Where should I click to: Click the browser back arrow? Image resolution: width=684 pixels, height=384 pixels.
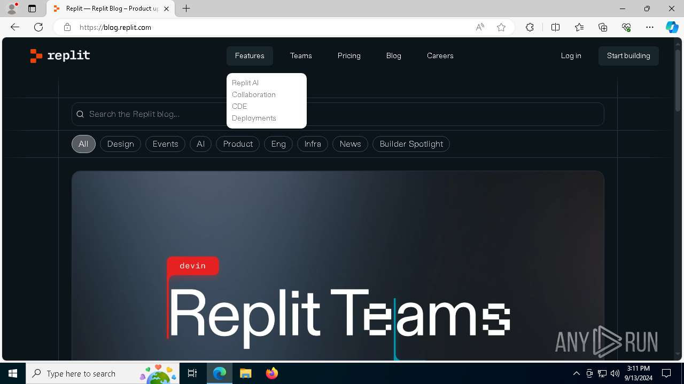point(15,27)
